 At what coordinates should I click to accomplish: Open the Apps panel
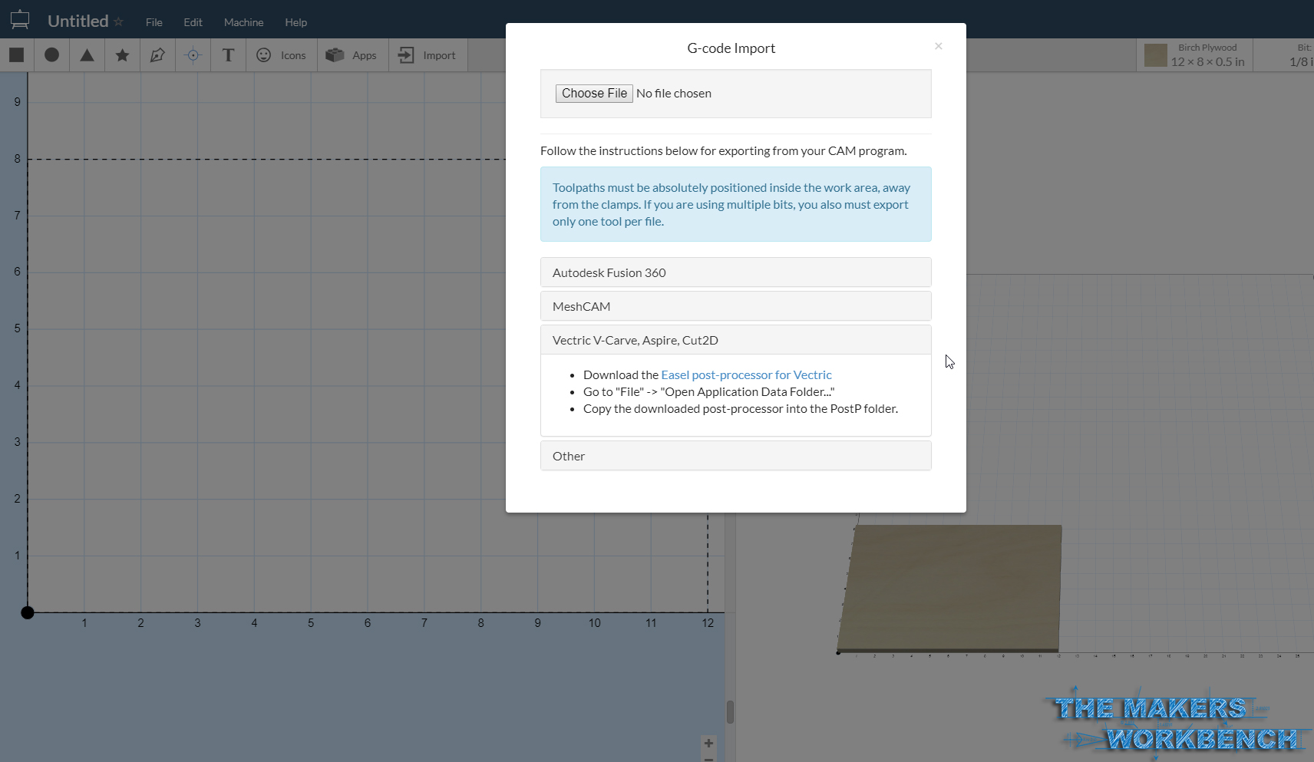[x=352, y=54]
